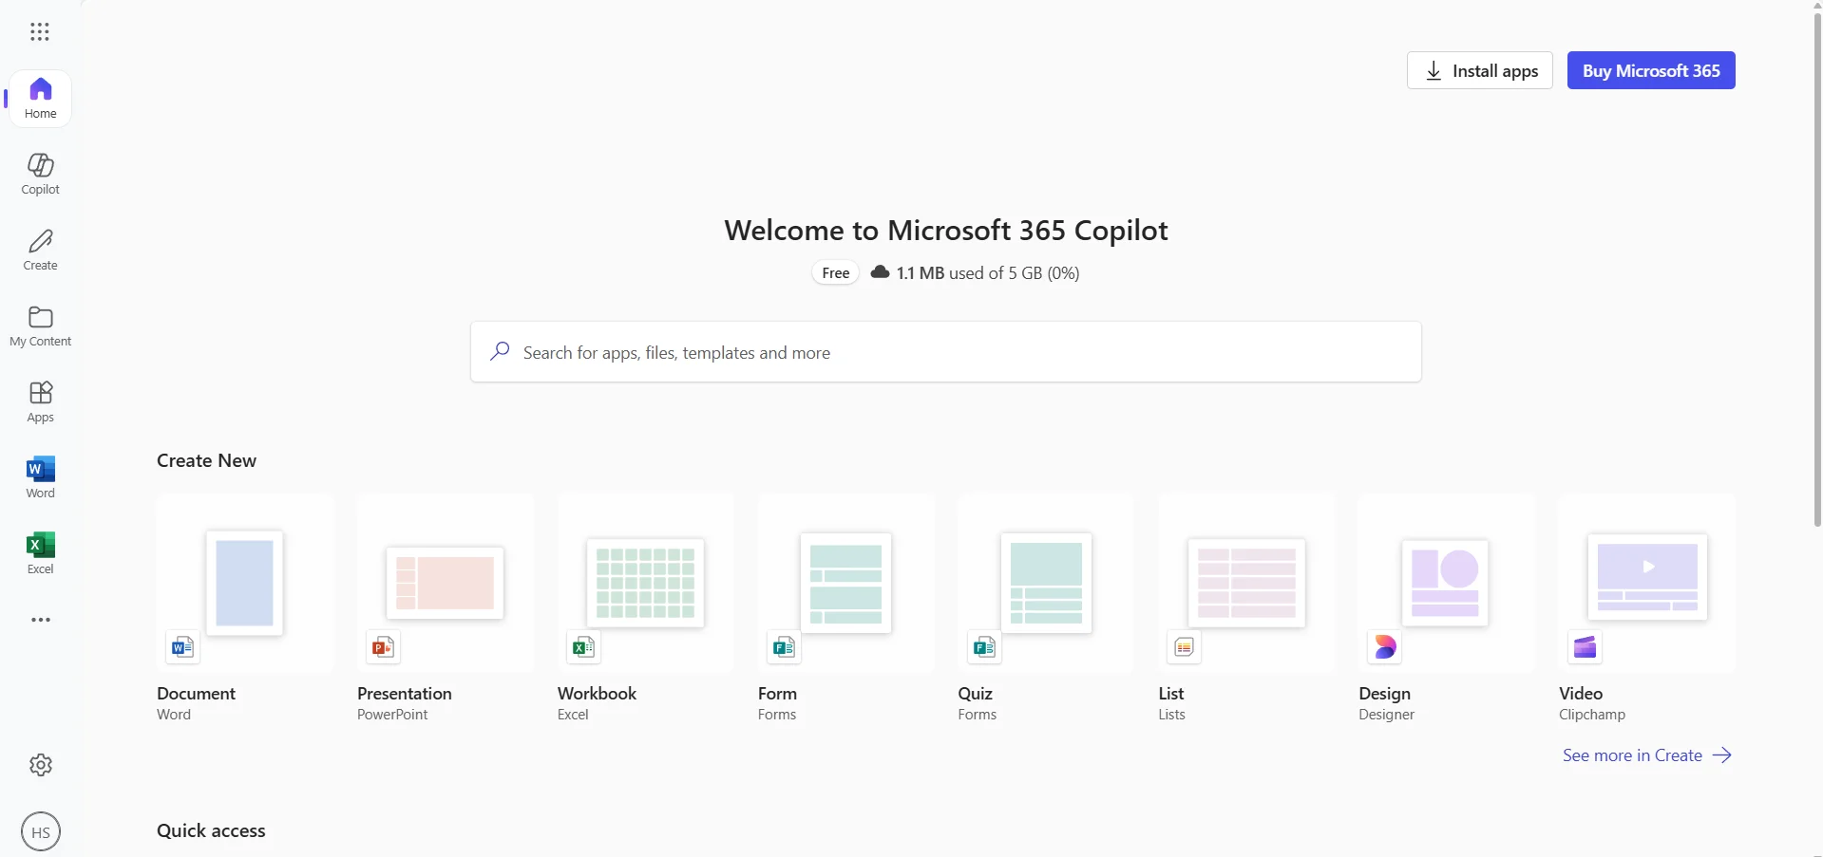Viewport: 1823px width, 857px height.
Task: Click the PowerPoint icon on Presentation card
Action: coord(383,647)
